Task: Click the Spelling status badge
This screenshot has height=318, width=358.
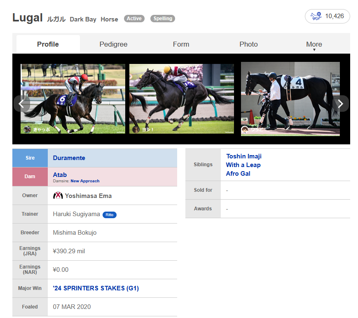Action: 163,19
